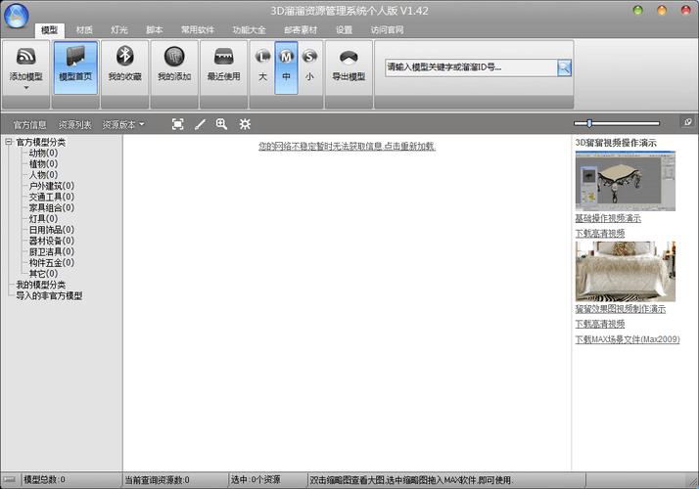Image resolution: width=699 pixels, height=489 pixels.
Task: Click the magnifier search icon in search box
Action: tap(565, 67)
